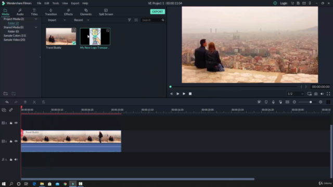Viewport: 333px width, 187px height.
Task: Open the Record dropdown
Action: [82, 20]
